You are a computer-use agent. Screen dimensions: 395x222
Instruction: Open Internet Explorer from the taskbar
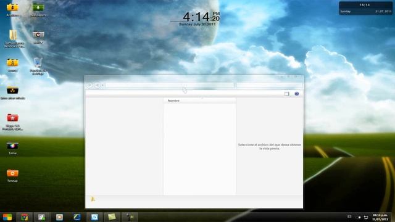pos(77,217)
